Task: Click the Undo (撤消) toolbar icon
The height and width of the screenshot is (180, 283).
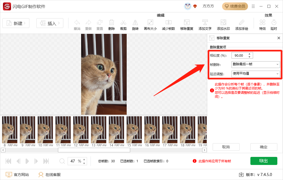Action: (77, 23)
